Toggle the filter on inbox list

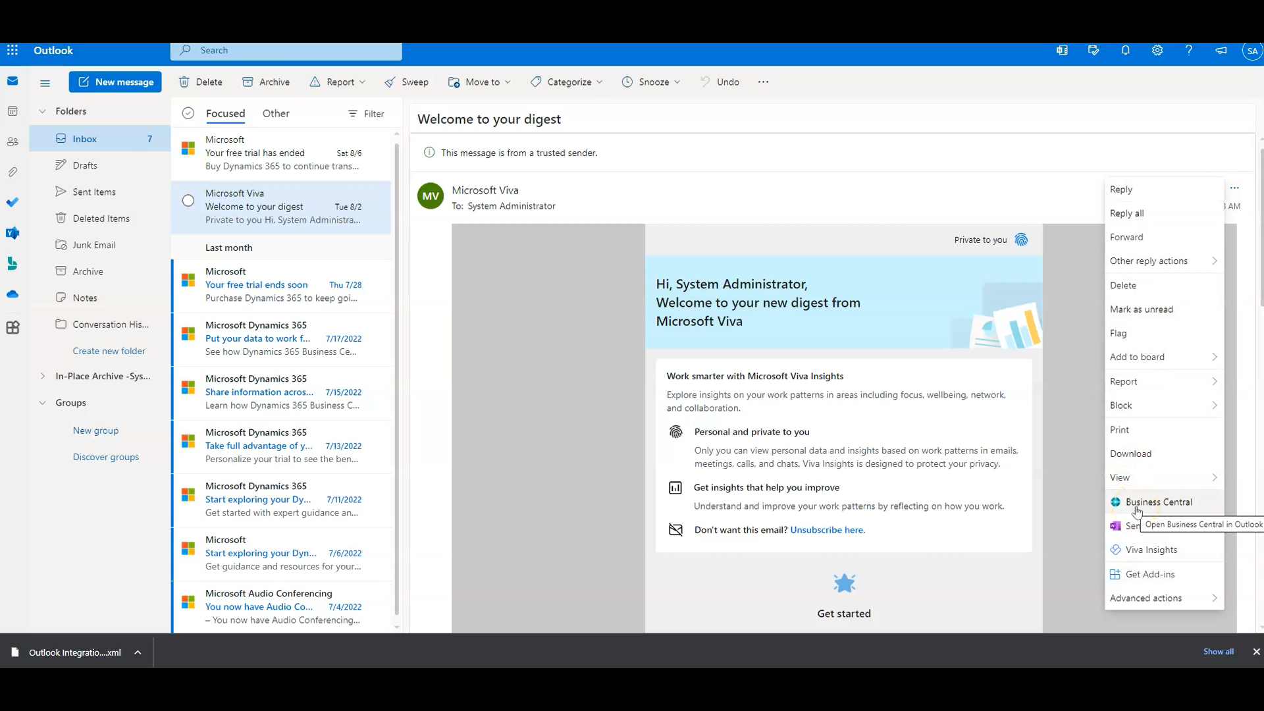click(366, 113)
